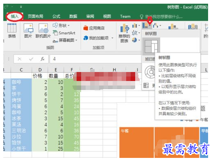Click the column chart icon
Viewport: 213px width, 162px height.
coord(134,25)
